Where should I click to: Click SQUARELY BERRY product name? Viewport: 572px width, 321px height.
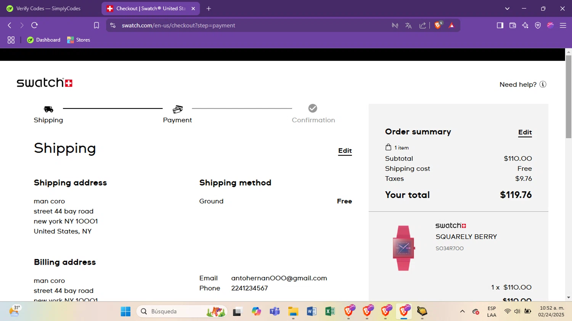tap(466, 237)
